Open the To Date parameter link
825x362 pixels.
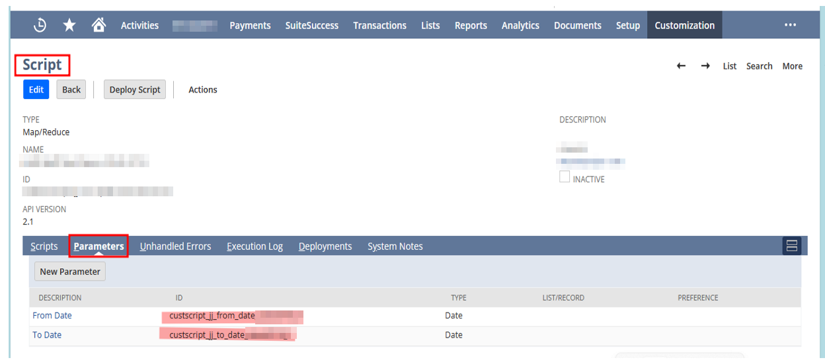point(47,335)
